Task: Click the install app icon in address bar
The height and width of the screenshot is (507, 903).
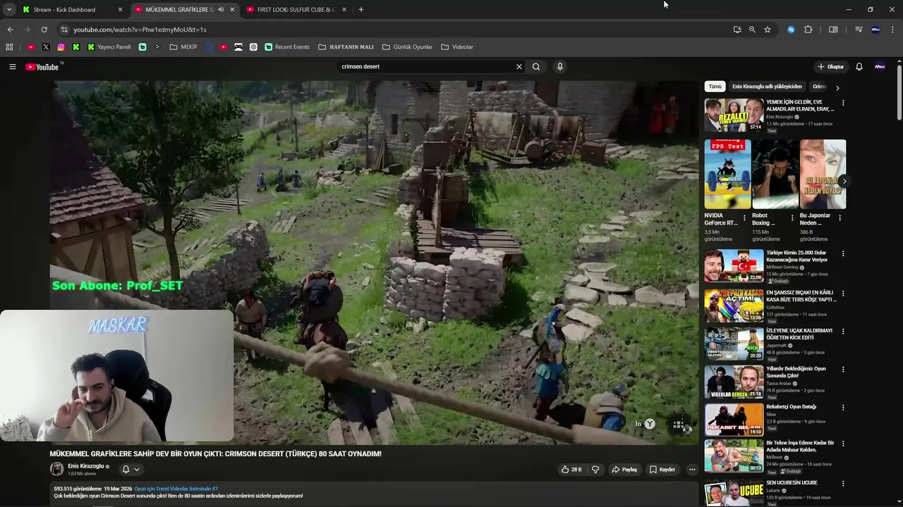Action: [x=737, y=30]
